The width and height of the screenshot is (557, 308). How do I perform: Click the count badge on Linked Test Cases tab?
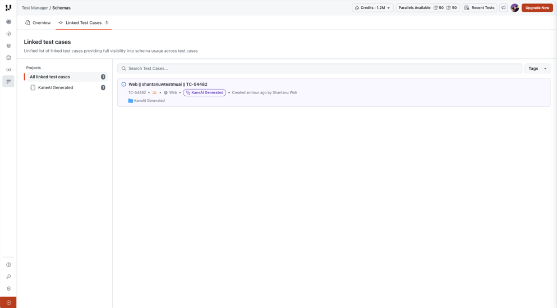pos(107,23)
